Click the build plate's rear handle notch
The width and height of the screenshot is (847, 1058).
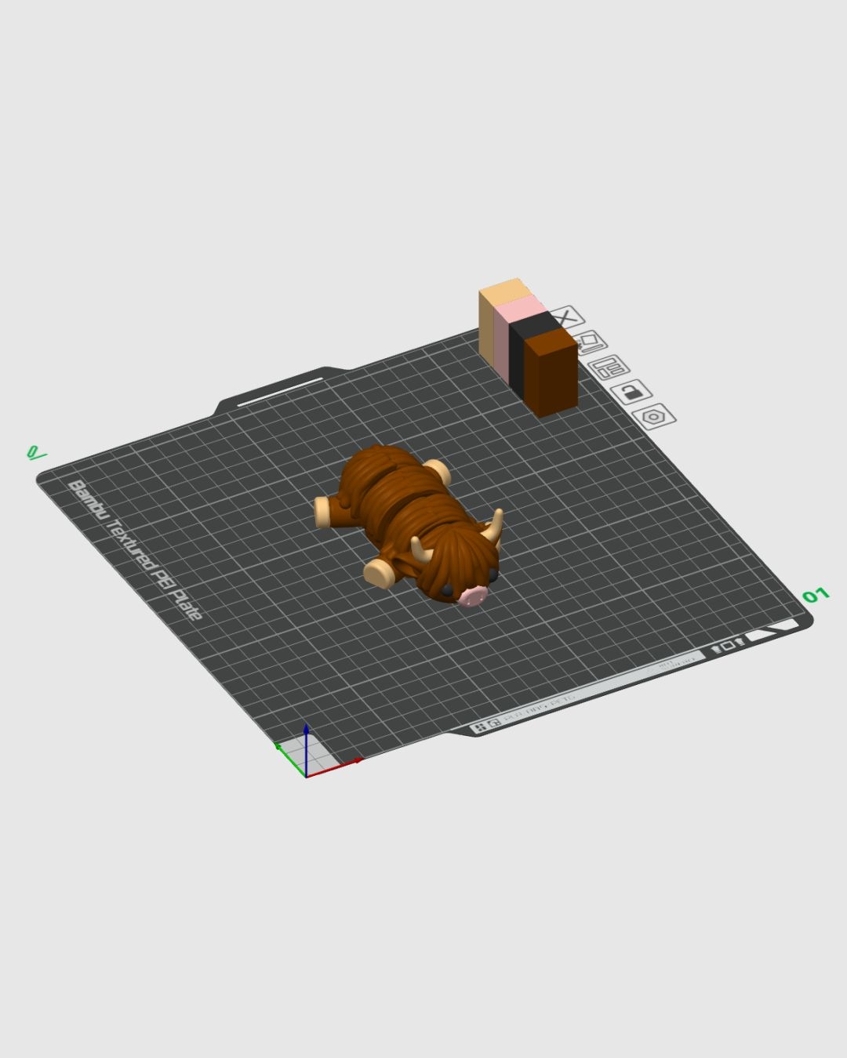point(280,392)
